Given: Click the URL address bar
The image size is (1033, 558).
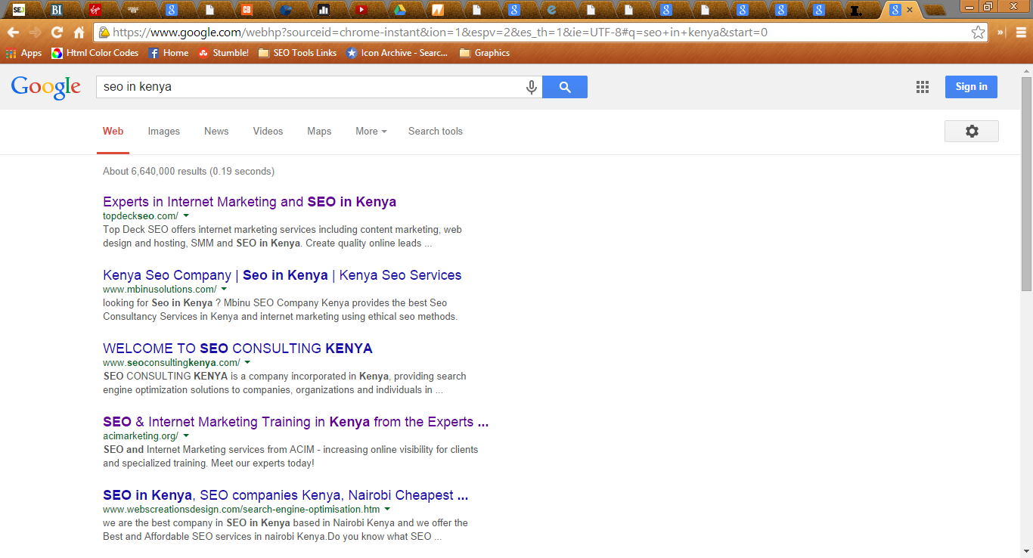Looking at the screenshot, I should 540,33.
